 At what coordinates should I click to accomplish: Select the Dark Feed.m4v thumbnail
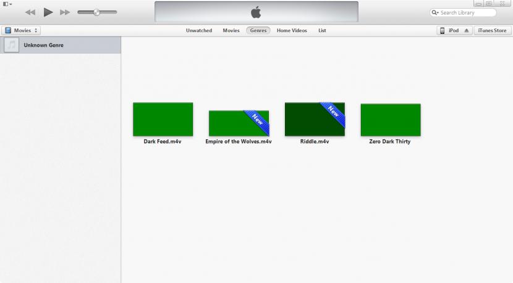click(x=163, y=120)
